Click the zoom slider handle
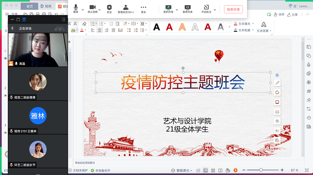This screenshot has width=313, height=175. 261,170
